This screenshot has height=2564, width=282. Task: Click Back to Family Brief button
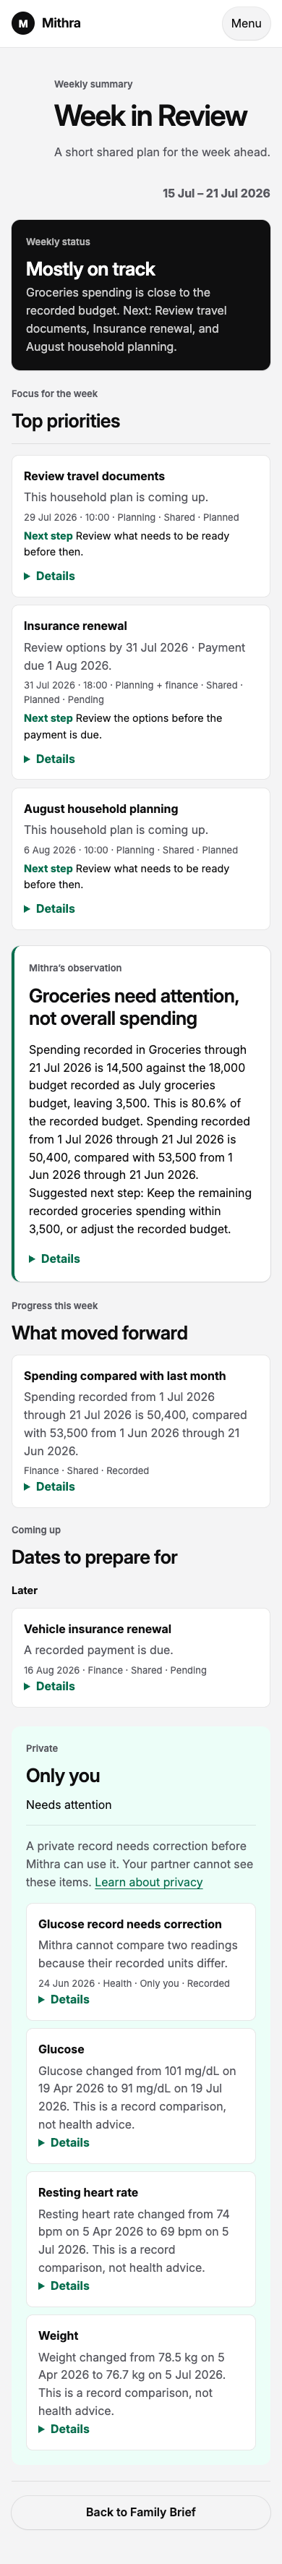(140, 2512)
